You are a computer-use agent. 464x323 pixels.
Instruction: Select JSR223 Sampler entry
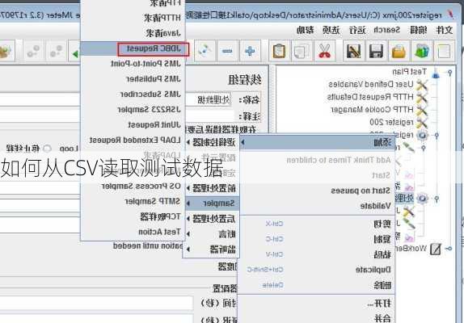(133, 110)
